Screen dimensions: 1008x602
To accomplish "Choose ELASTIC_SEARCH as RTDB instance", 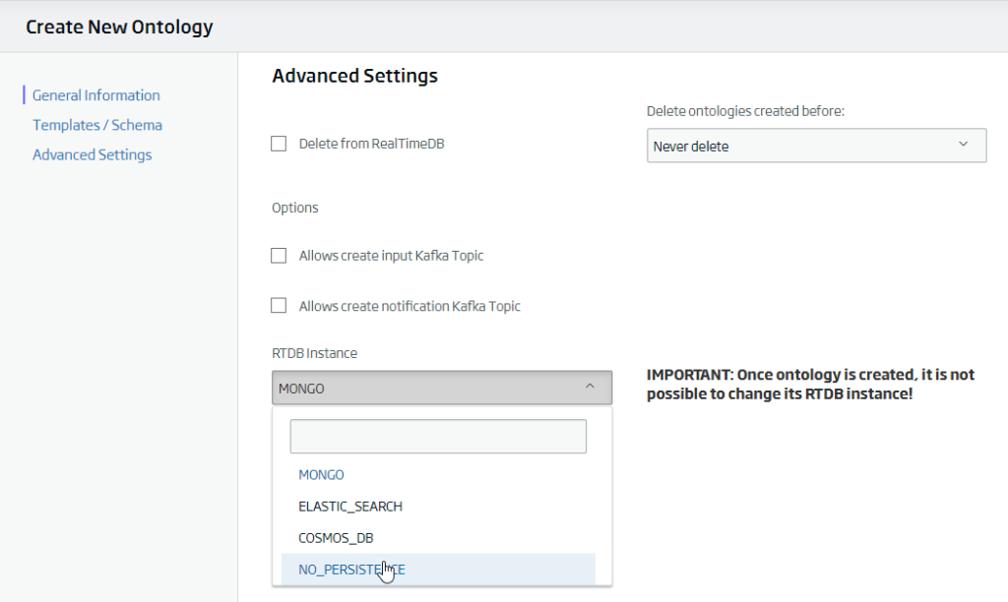I will tap(350, 507).
